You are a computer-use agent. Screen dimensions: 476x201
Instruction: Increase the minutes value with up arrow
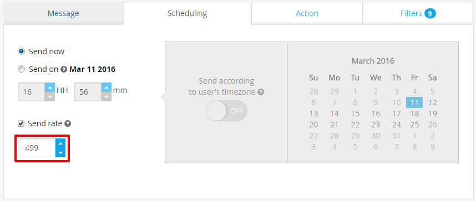click(x=107, y=87)
